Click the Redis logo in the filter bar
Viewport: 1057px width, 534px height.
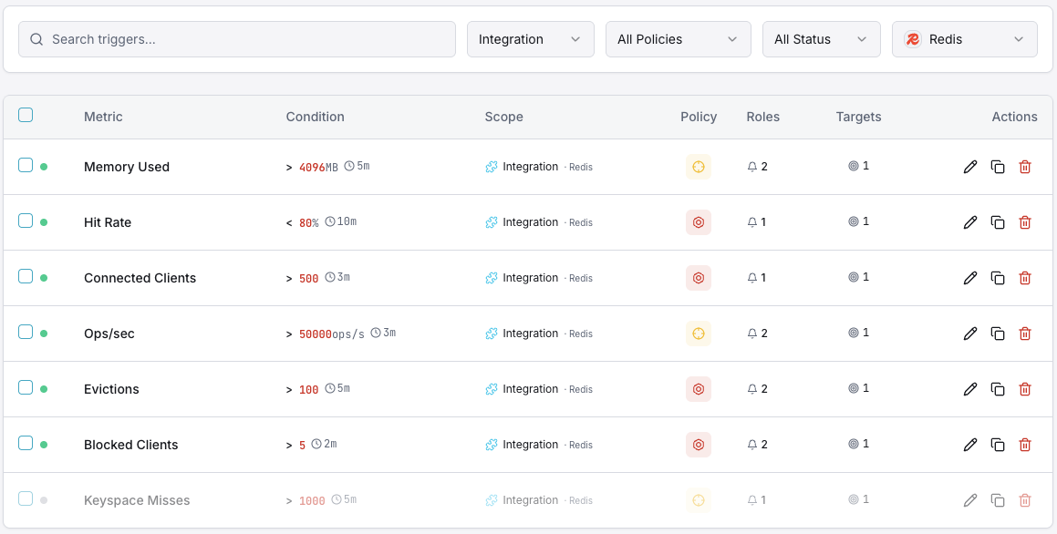[x=912, y=39]
